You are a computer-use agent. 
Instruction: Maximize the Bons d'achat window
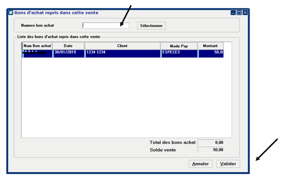239,13
